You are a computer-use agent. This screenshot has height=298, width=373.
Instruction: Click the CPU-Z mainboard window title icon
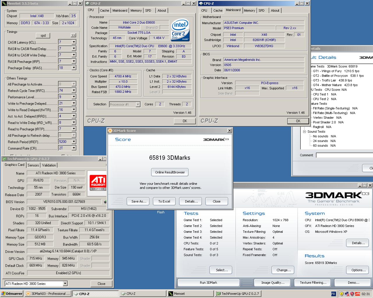click(x=201, y=3)
